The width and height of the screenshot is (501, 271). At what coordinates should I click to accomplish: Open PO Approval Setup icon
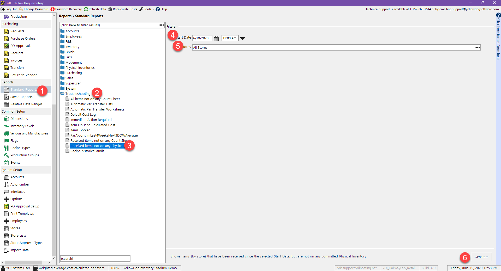click(6, 206)
